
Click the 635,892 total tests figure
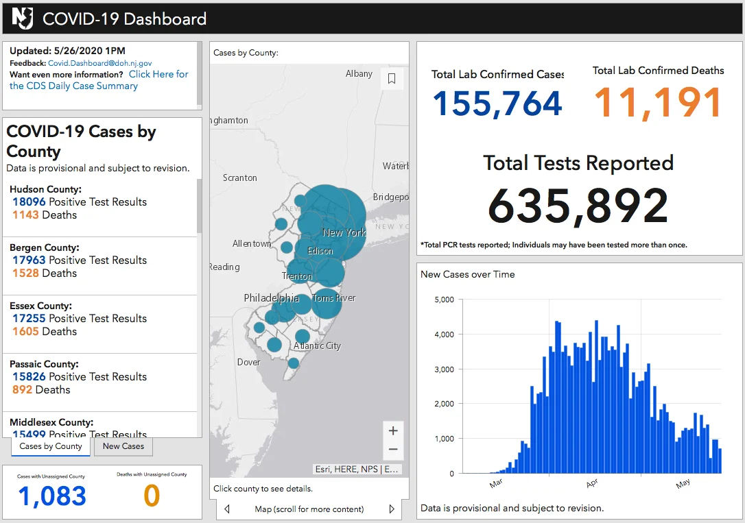point(578,206)
